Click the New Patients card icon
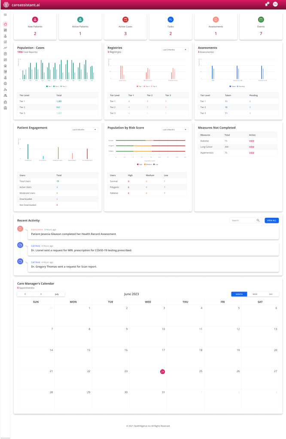This screenshot has width=286, height=439. pos(35,20)
